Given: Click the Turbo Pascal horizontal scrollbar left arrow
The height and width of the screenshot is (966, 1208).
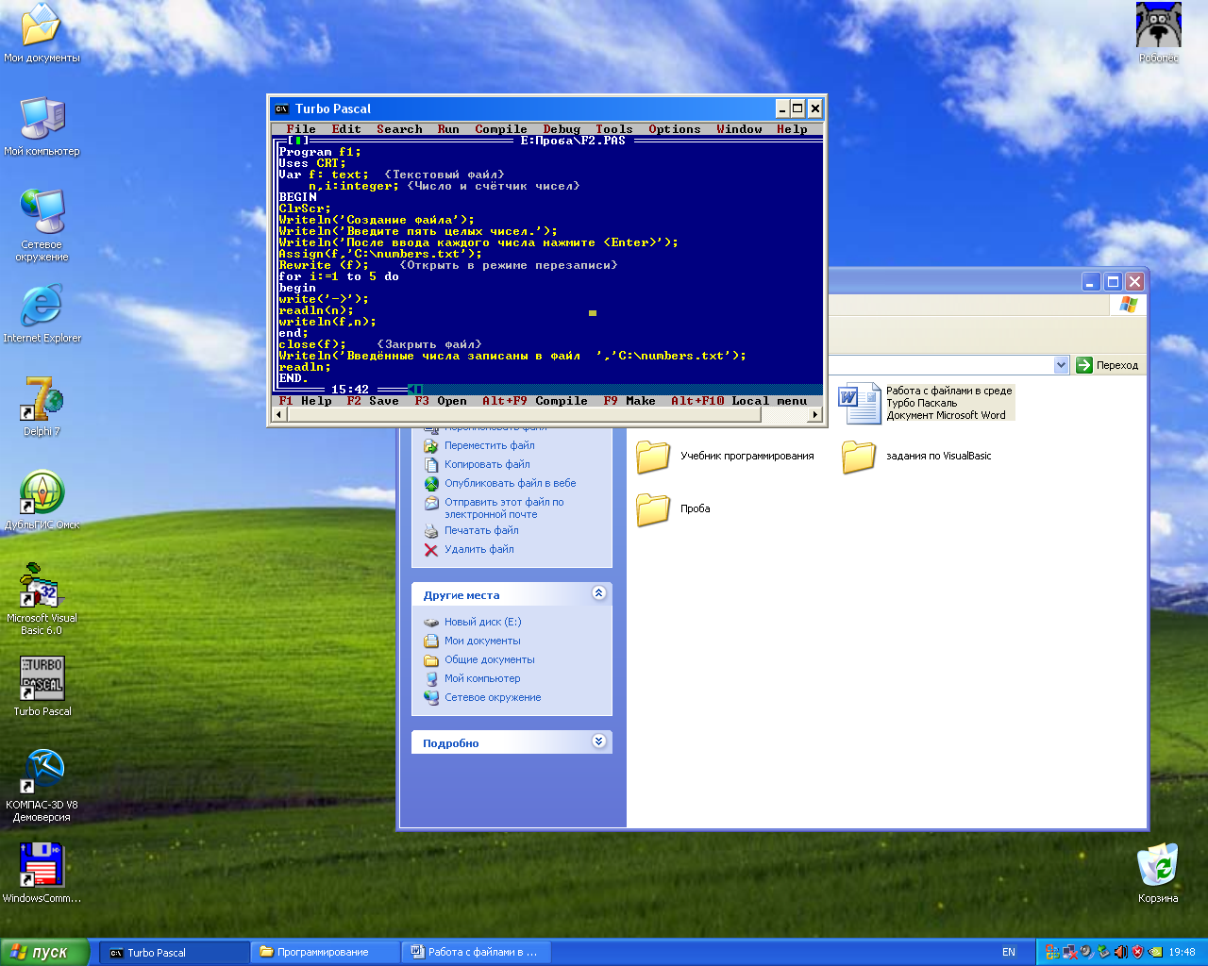Looking at the screenshot, I should pos(279,414).
